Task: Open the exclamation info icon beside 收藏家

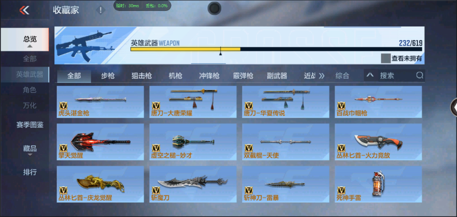Action: [x=101, y=10]
